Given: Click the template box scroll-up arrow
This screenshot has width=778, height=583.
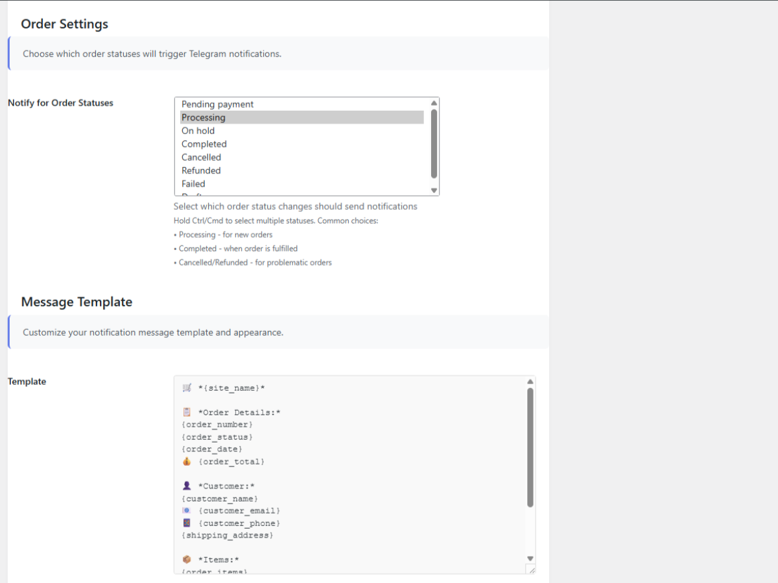Looking at the screenshot, I should 530,382.
